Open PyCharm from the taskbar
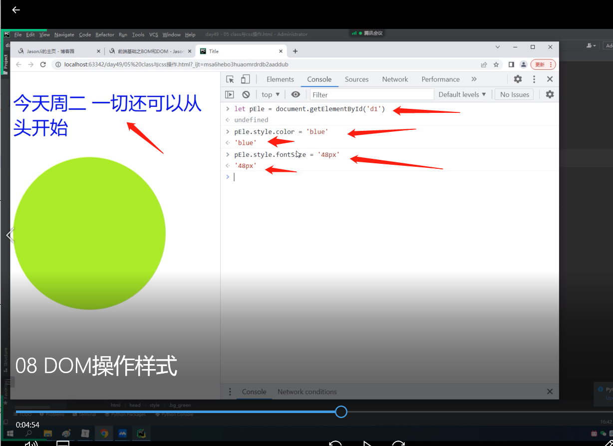613x446 pixels. [142, 434]
